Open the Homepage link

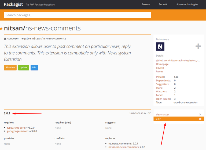(x=162, y=64)
